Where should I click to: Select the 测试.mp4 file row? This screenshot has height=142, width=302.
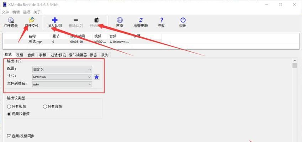pyautogui.click(x=83, y=42)
